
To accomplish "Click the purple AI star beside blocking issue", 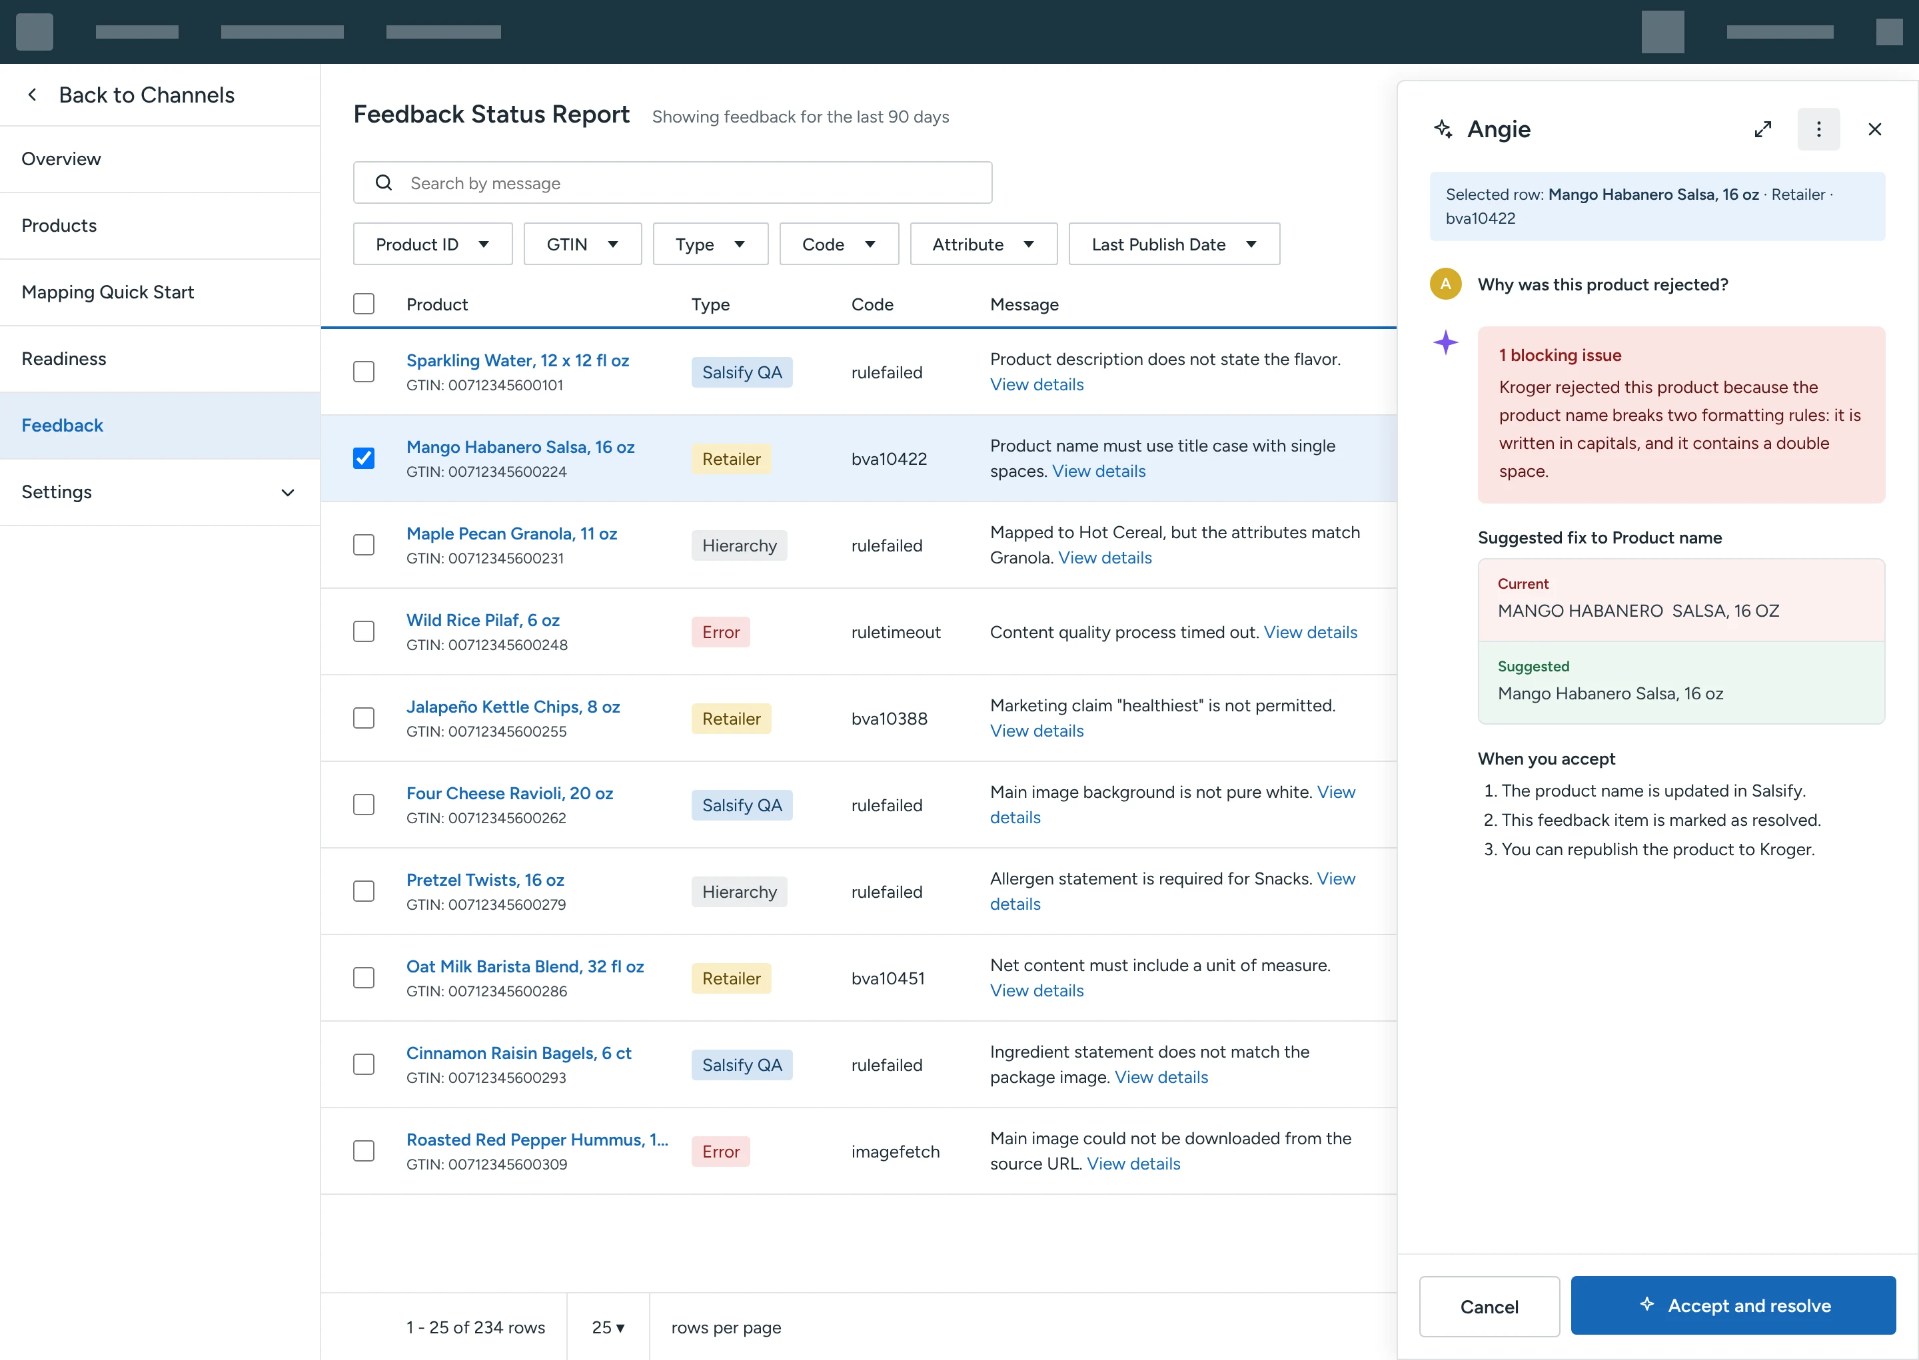I will (x=1445, y=342).
